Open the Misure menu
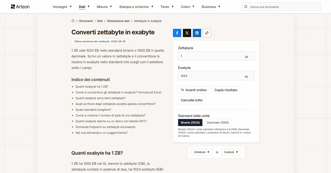Viewport: 331px width, 173px height. pos(104,7)
